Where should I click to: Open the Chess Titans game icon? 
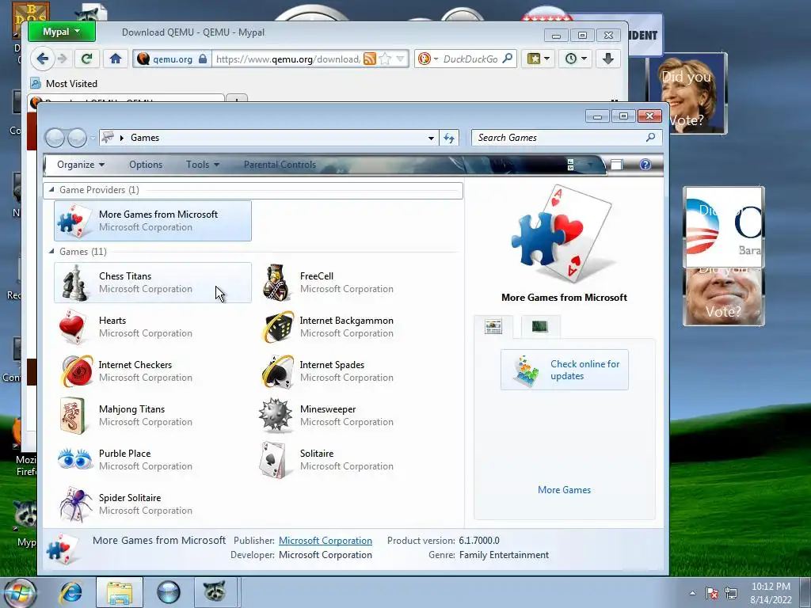click(x=74, y=283)
